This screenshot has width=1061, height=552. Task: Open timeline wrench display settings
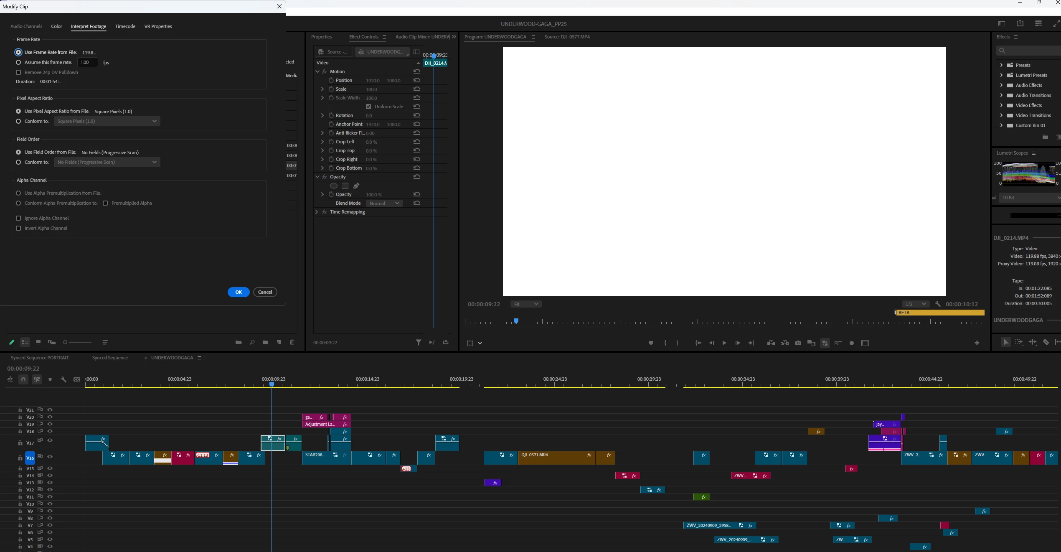point(63,379)
